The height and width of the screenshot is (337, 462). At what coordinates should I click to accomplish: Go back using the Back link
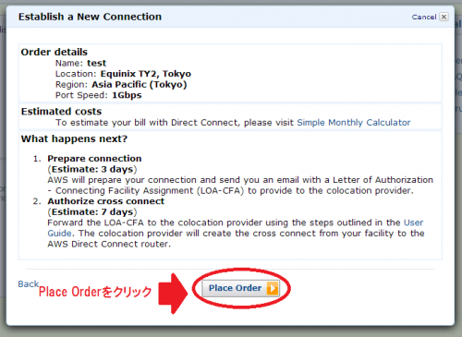click(29, 283)
